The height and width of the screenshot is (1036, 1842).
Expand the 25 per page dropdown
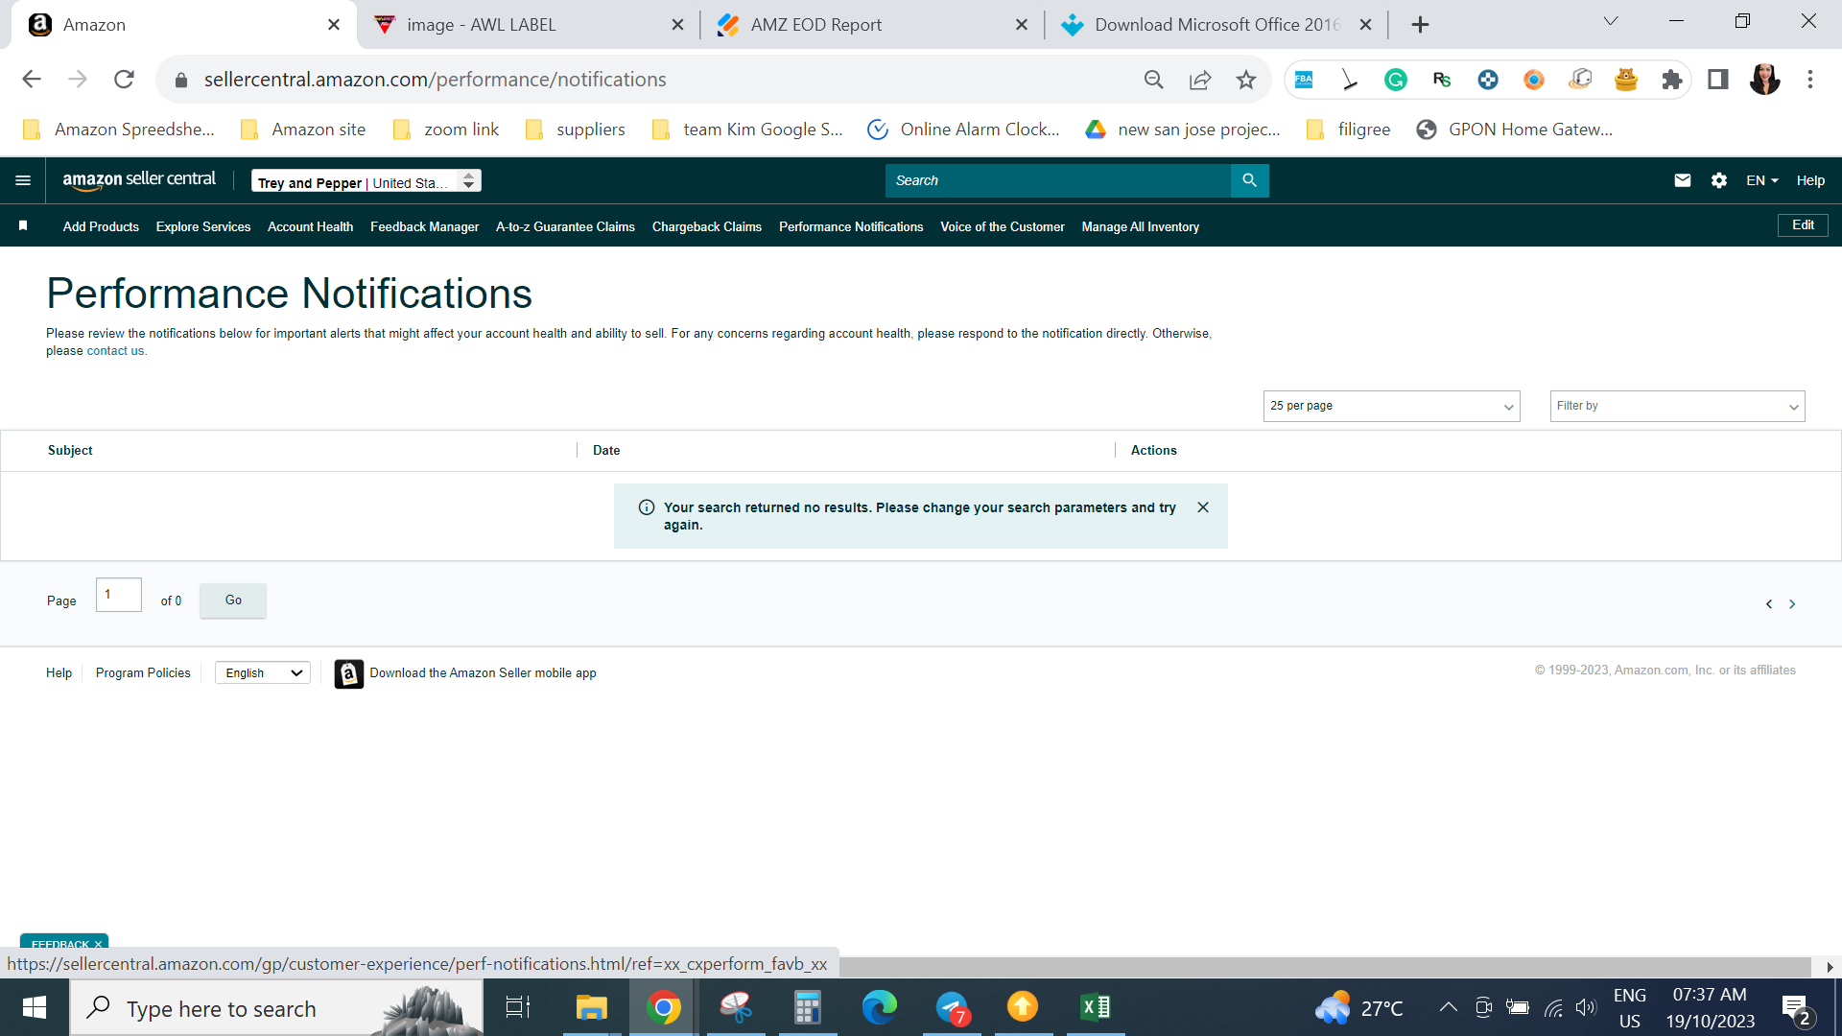point(1391,406)
